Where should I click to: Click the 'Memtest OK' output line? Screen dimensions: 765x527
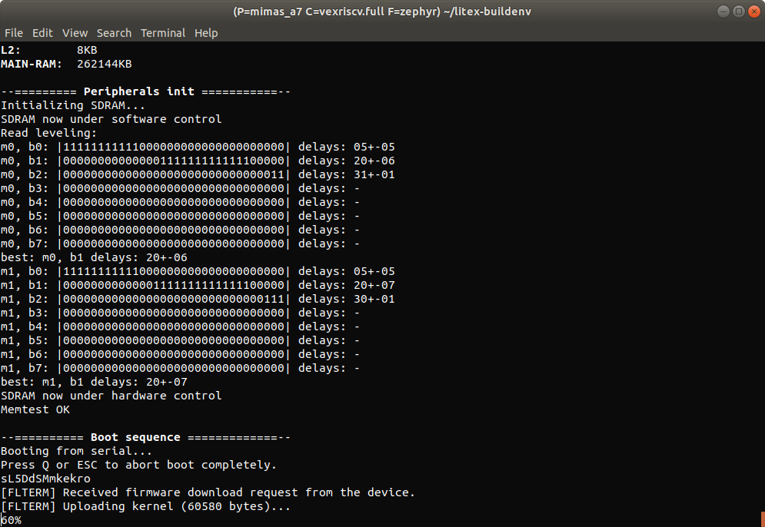pos(35,409)
